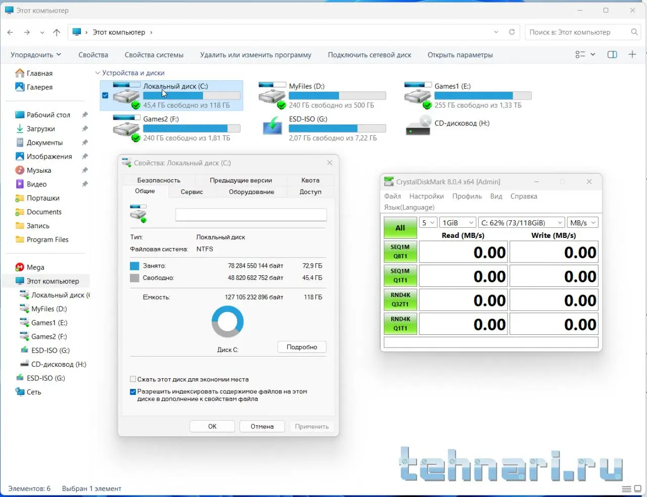The width and height of the screenshot is (647, 497).
Task: Switch to the Безопасность tab
Action: tap(159, 180)
